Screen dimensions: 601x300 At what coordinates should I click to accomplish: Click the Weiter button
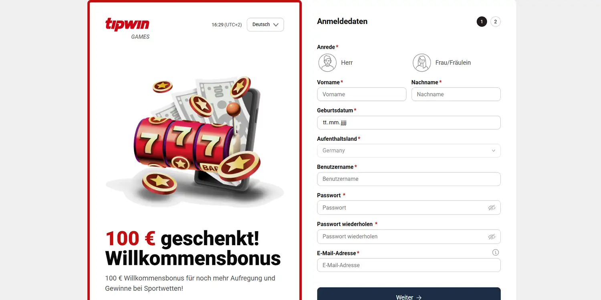pyautogui.click(x=409, y=294)
